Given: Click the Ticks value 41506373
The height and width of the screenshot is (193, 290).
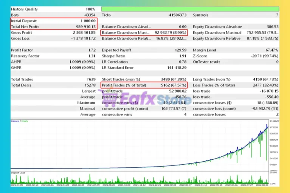Looking at the screenshot, I should coord(178,15).
